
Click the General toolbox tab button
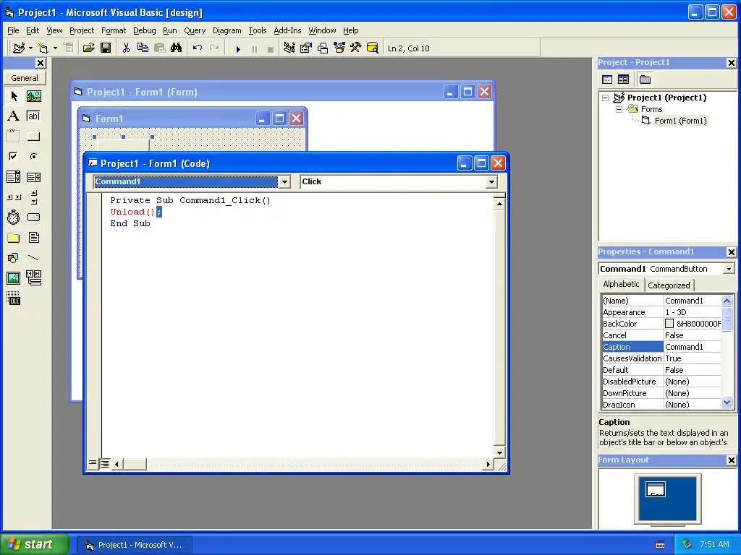tap(25, 78)
